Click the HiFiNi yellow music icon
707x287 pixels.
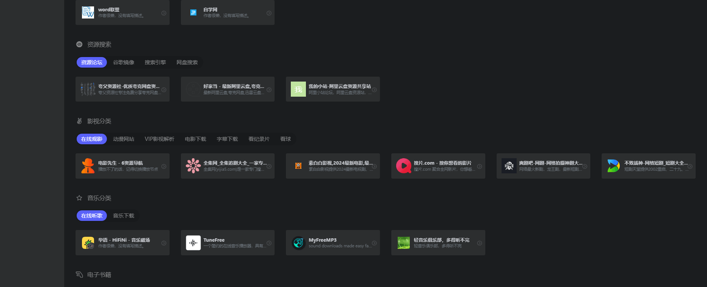(x=88, y=243)
